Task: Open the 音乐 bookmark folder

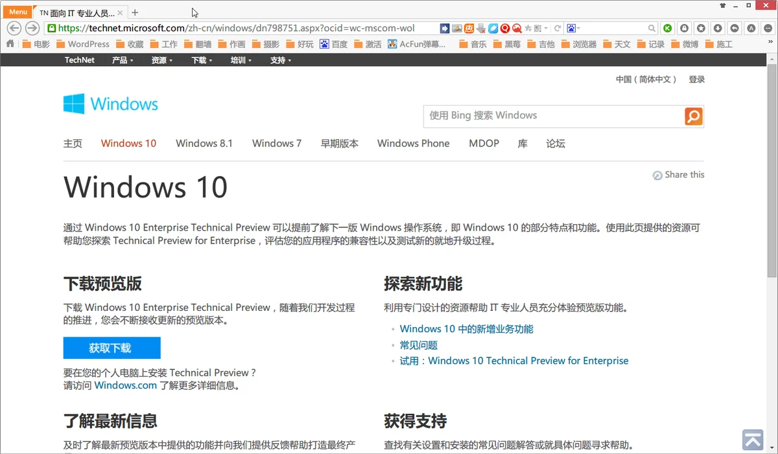Action: click(473, 44)
